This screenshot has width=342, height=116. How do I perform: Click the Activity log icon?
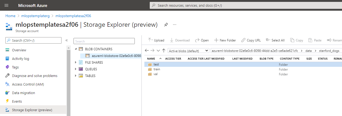click(x=7, y=59)
